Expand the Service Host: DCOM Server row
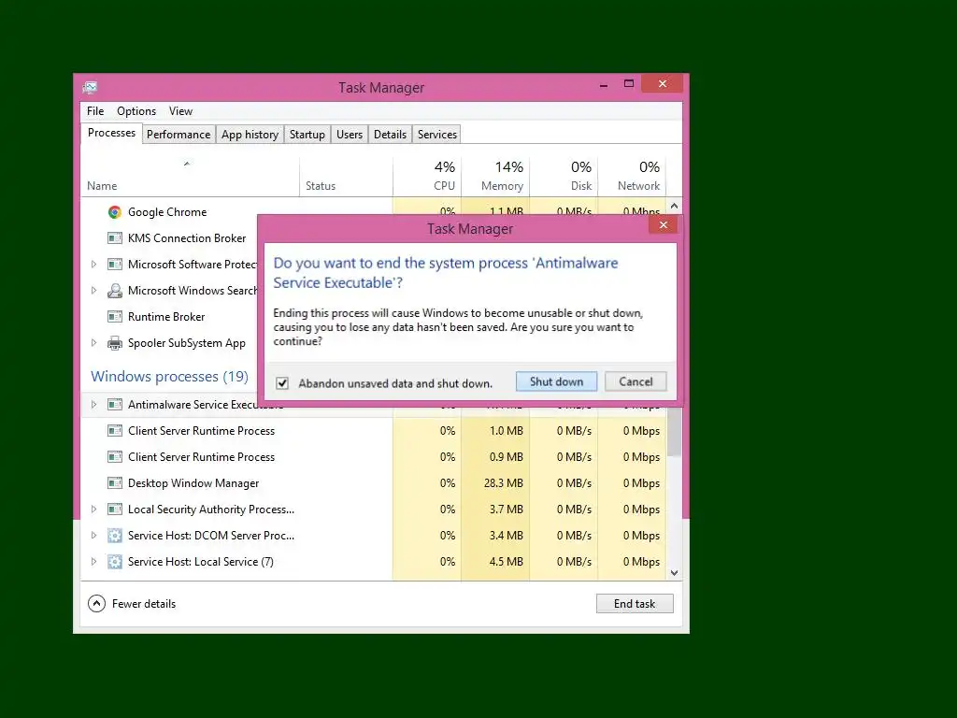This screenshot has width=957, height=718. point(93,536)
